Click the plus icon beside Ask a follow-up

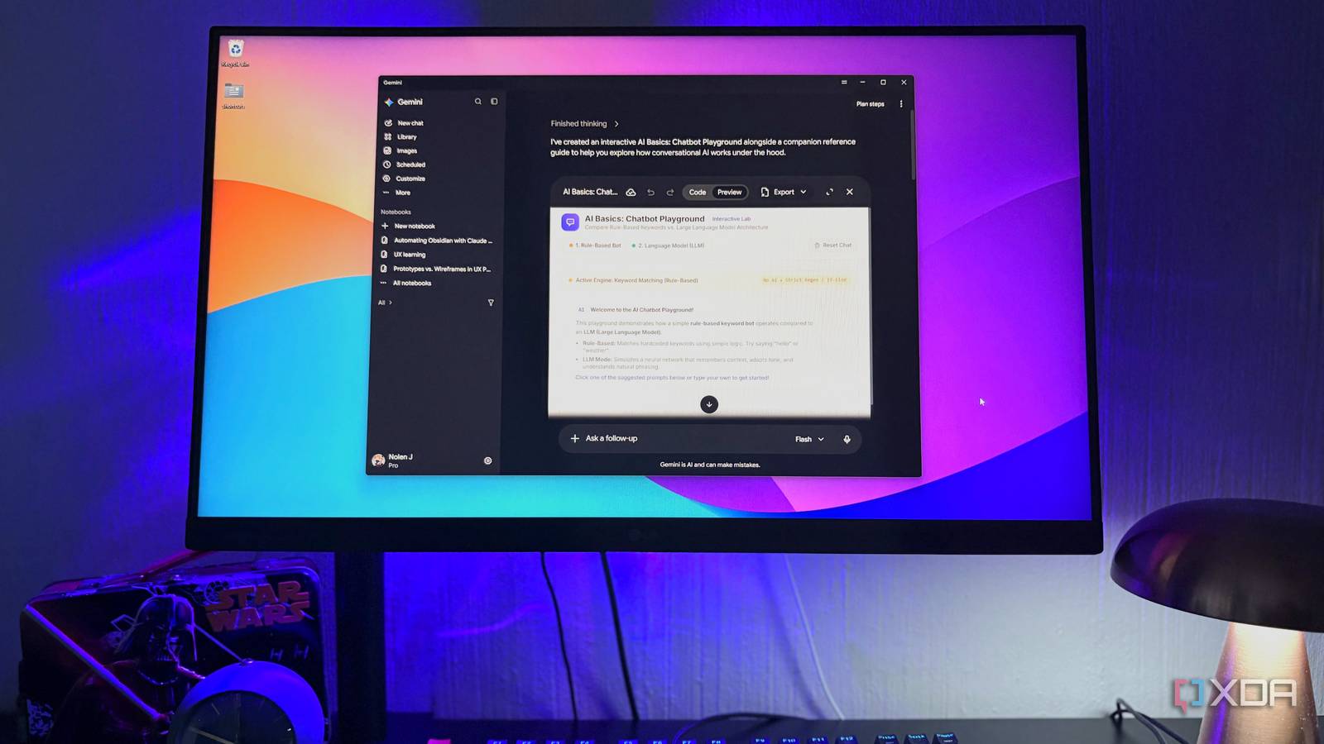(x=574, y=438)
